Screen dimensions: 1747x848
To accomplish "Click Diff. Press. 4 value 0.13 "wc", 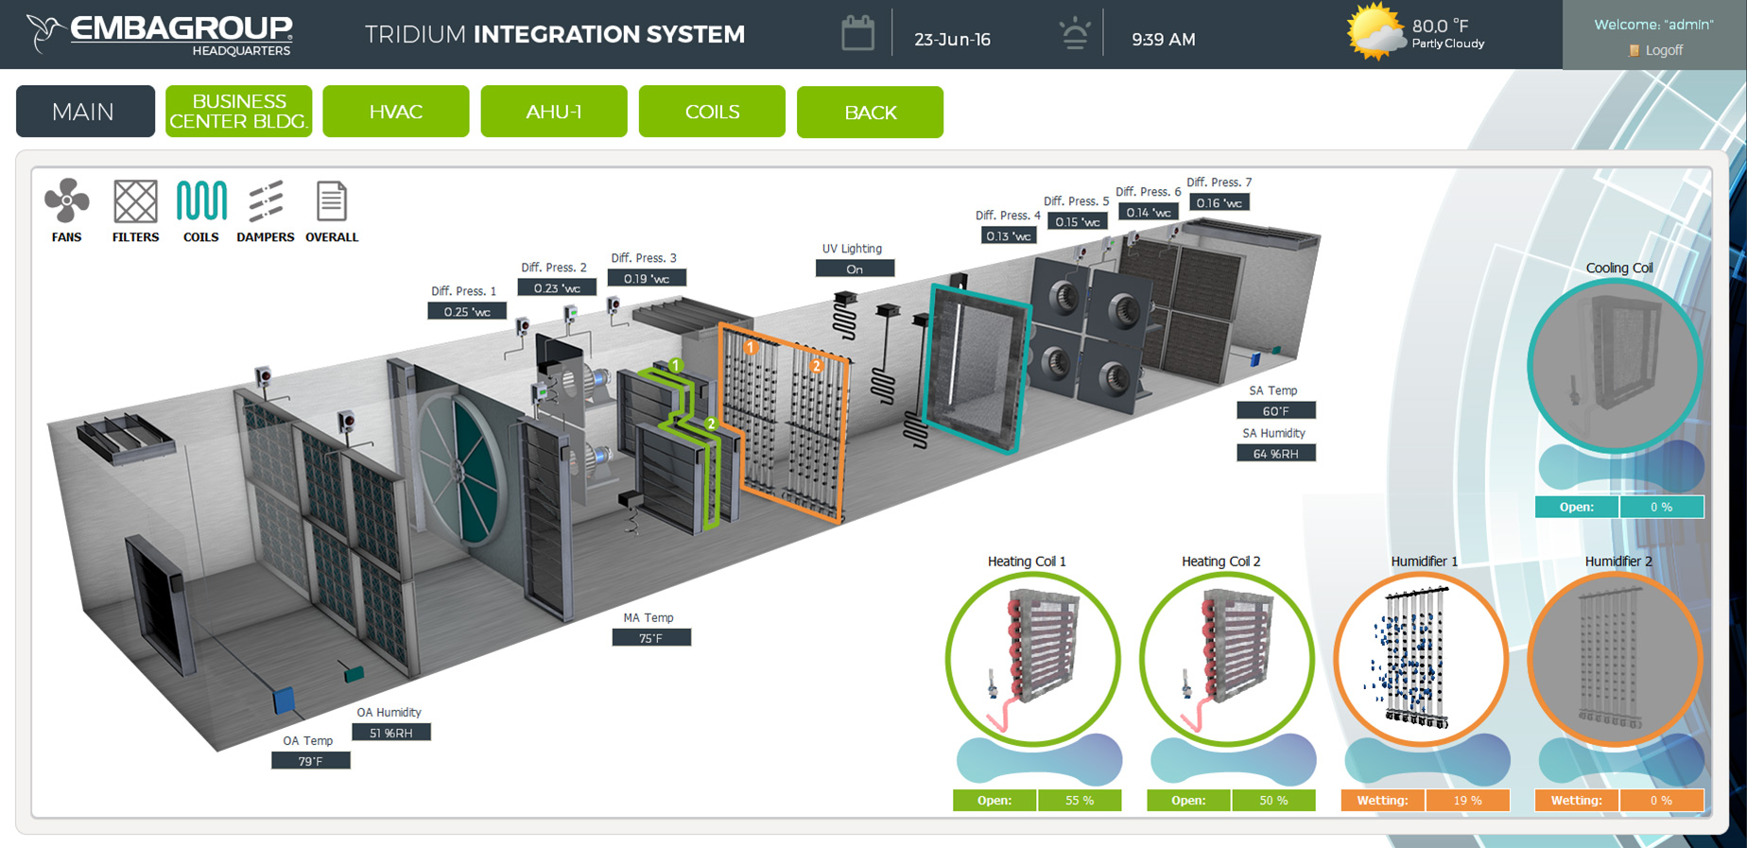I will point(1008,235).
